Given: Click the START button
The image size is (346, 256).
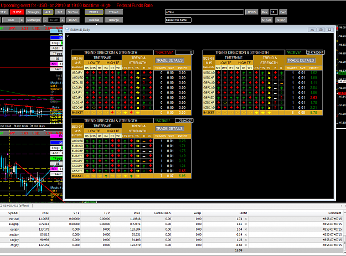Looking at the screenshot, I should point(267,20).
